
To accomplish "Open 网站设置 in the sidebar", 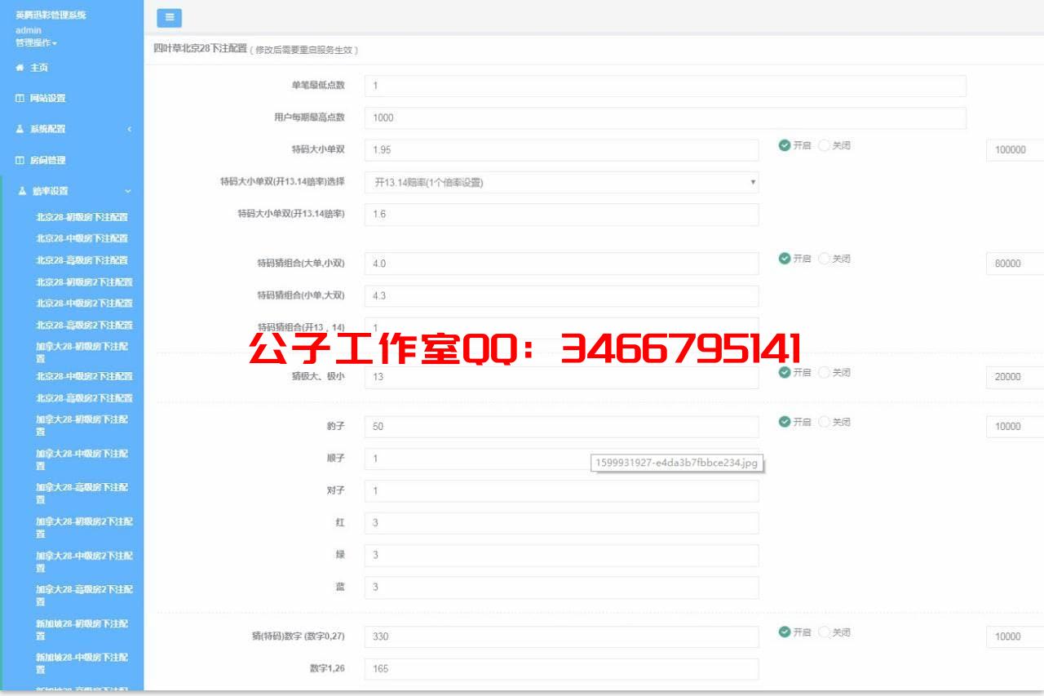I will click(x=48, y=98).
